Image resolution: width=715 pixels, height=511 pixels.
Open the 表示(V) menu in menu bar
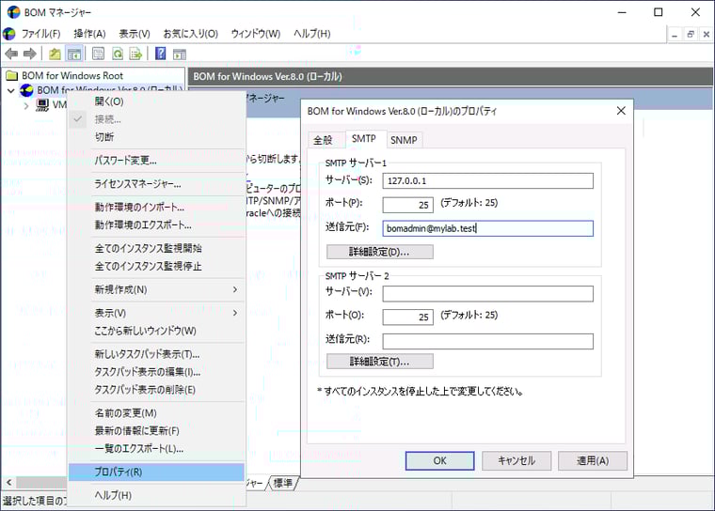point(135,34)
